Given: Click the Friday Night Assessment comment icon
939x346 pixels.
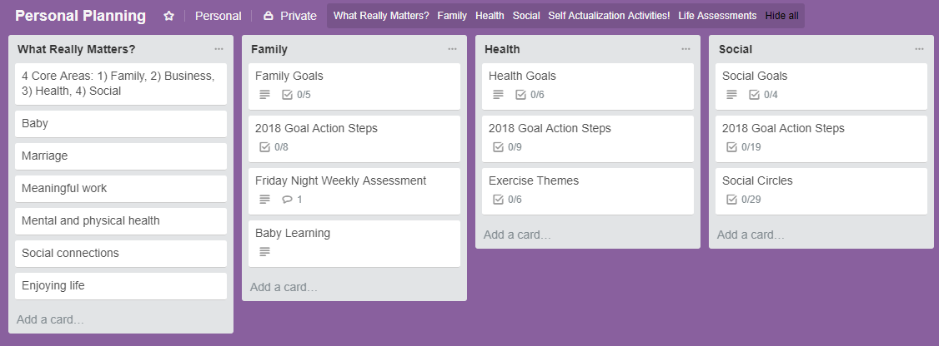Looking at the screenshot, I should tap(288, 200).
